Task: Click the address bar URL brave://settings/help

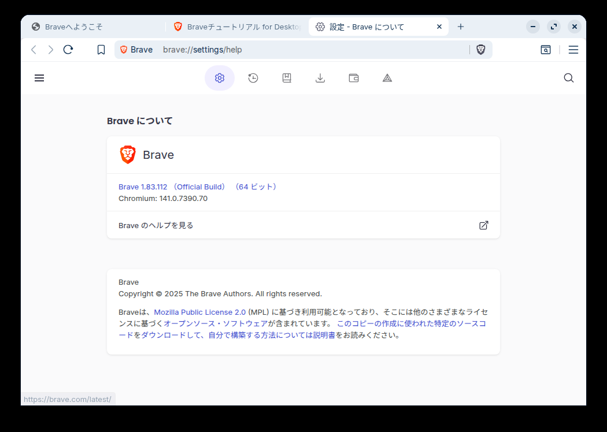Action: pyautogui.click(x=202, y=50)
